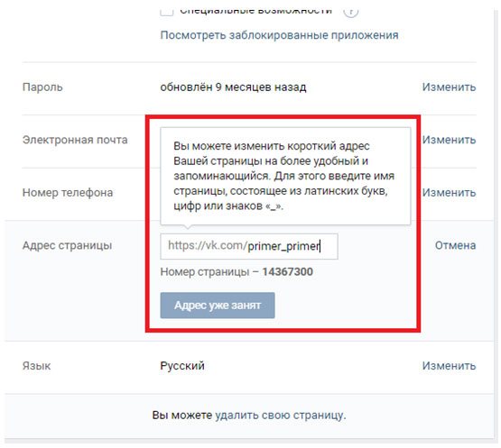
Task: Open help icon beside Специальные возможности
Action: 350,12
